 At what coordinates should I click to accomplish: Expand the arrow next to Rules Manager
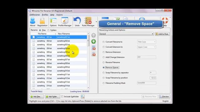pos(96,22)
